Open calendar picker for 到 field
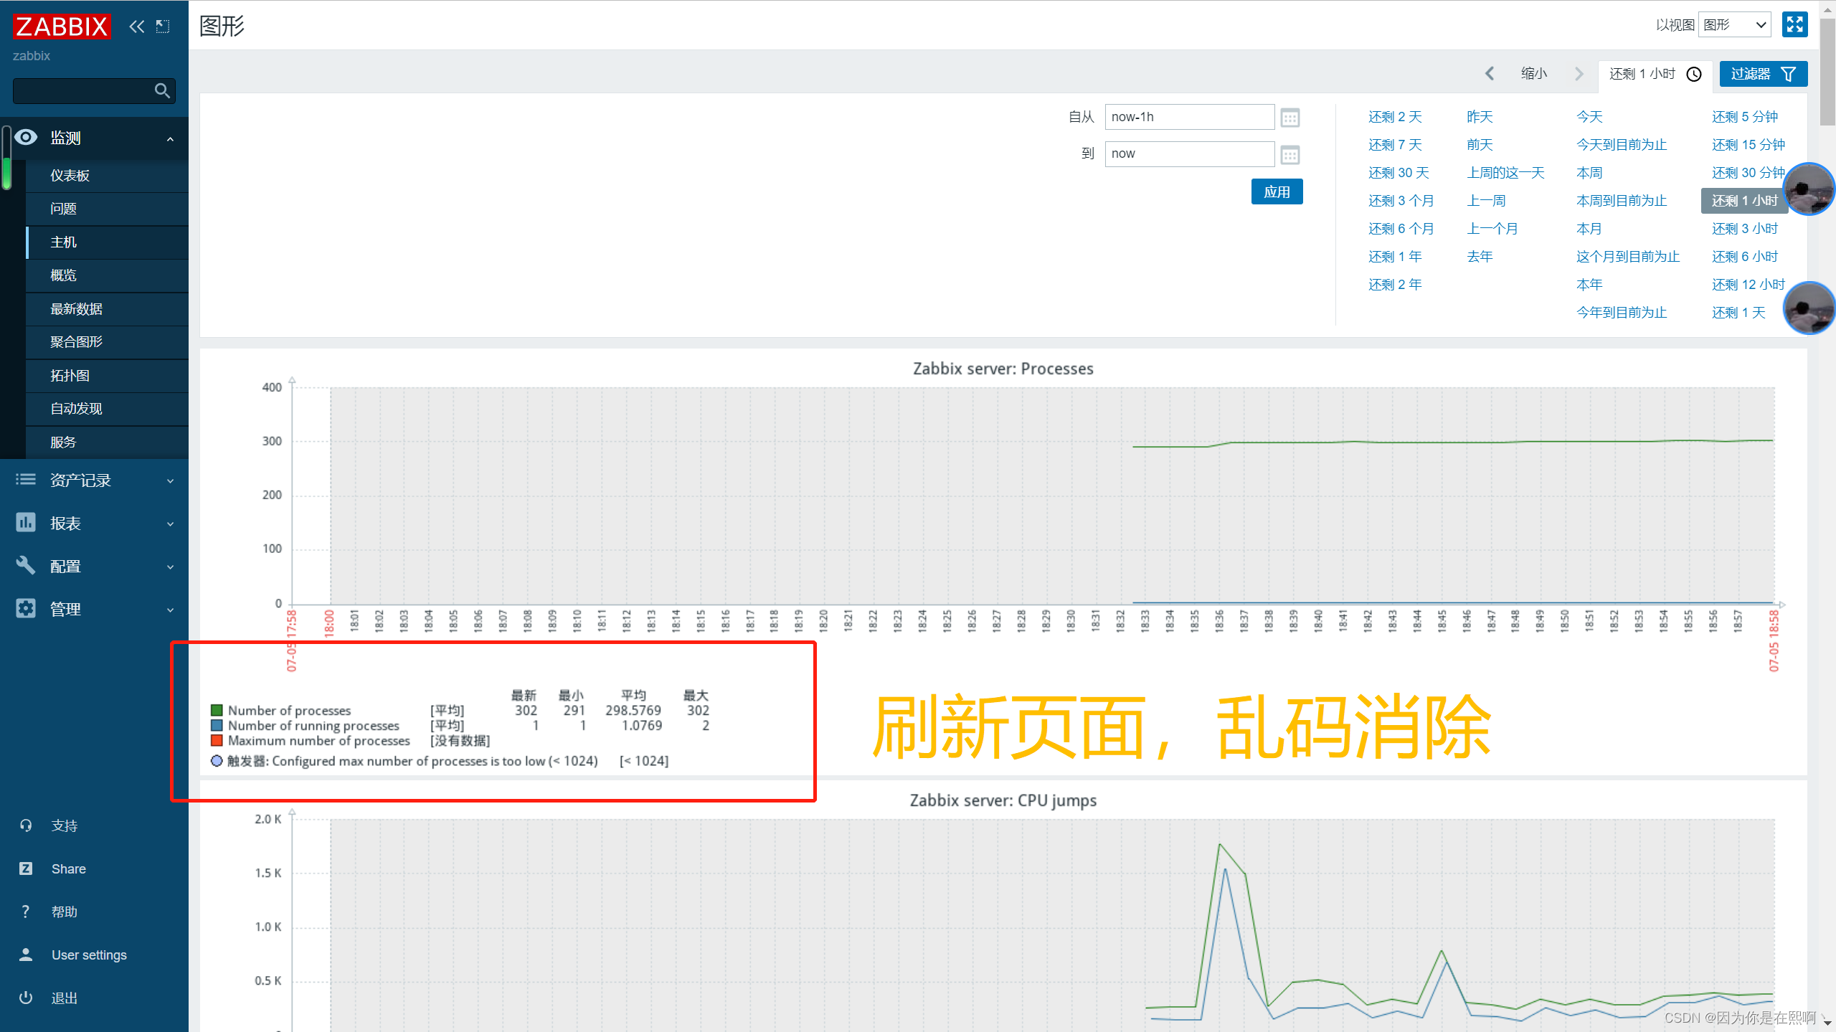Image resolution: width=1836 pixels, height=1032 pixels. [1290, 155]
